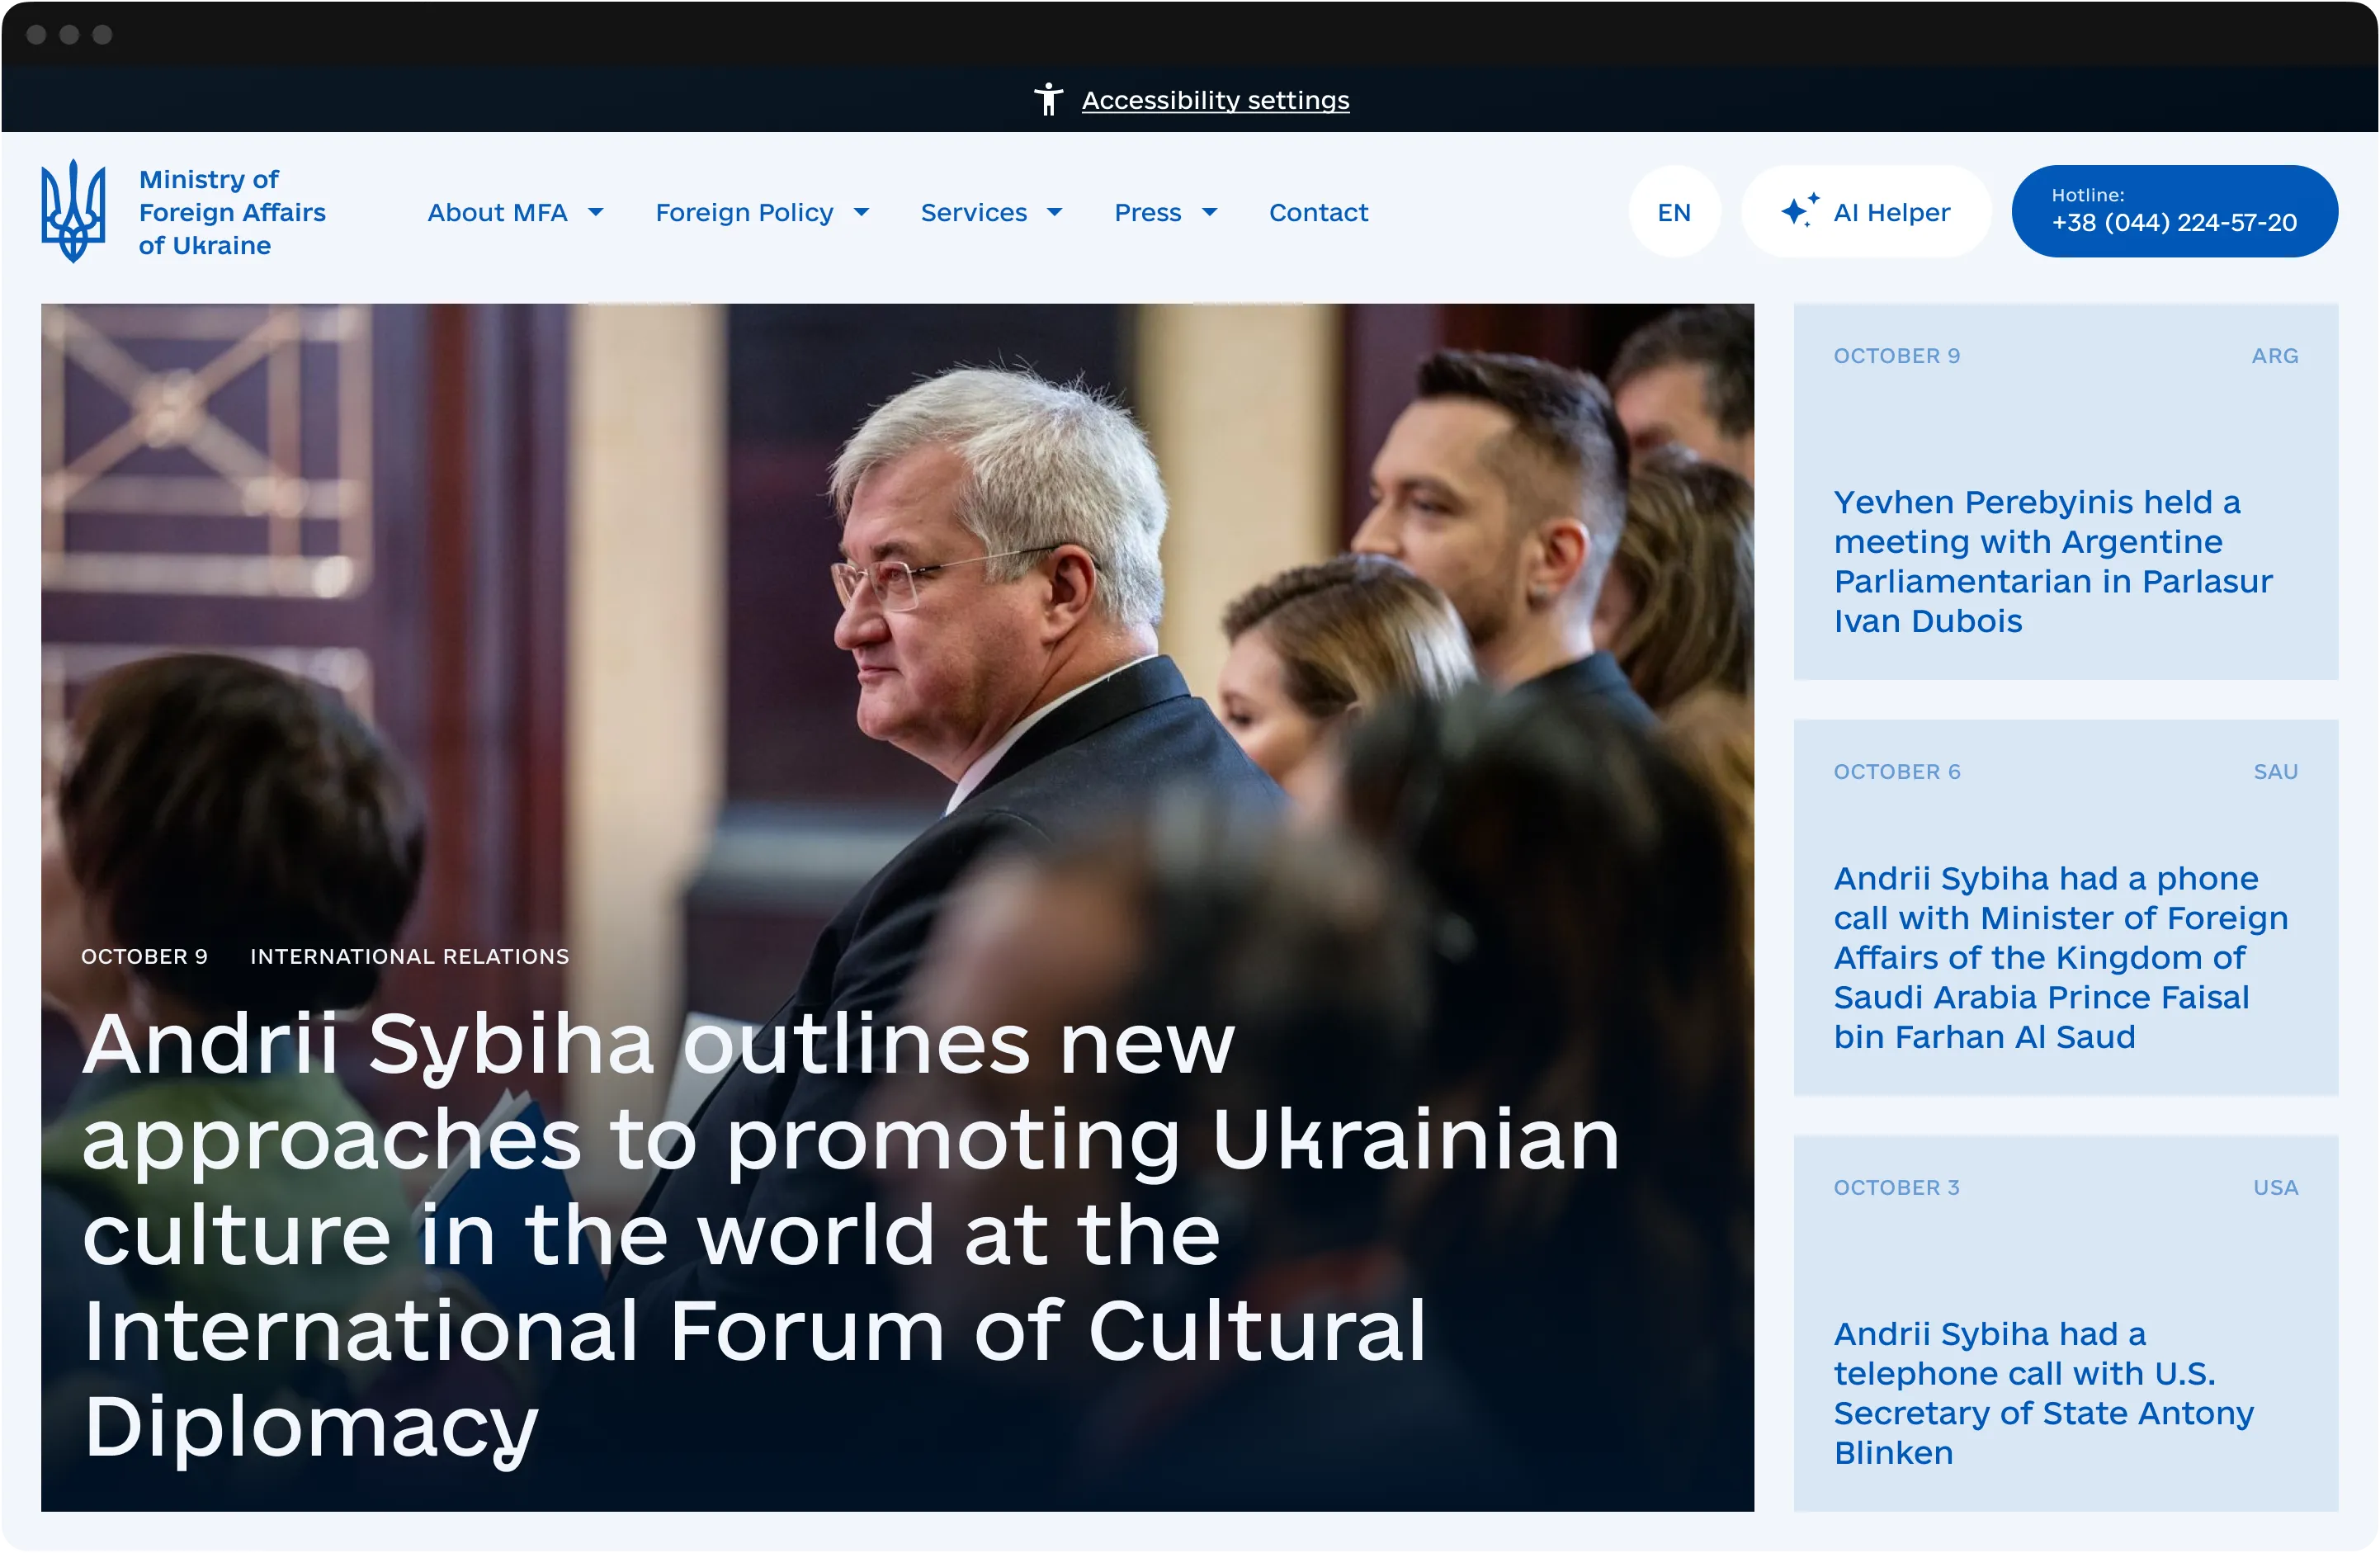Click the International Relations category label
The height and width of the screenshot is (1553, 2380).
point(409,956)
